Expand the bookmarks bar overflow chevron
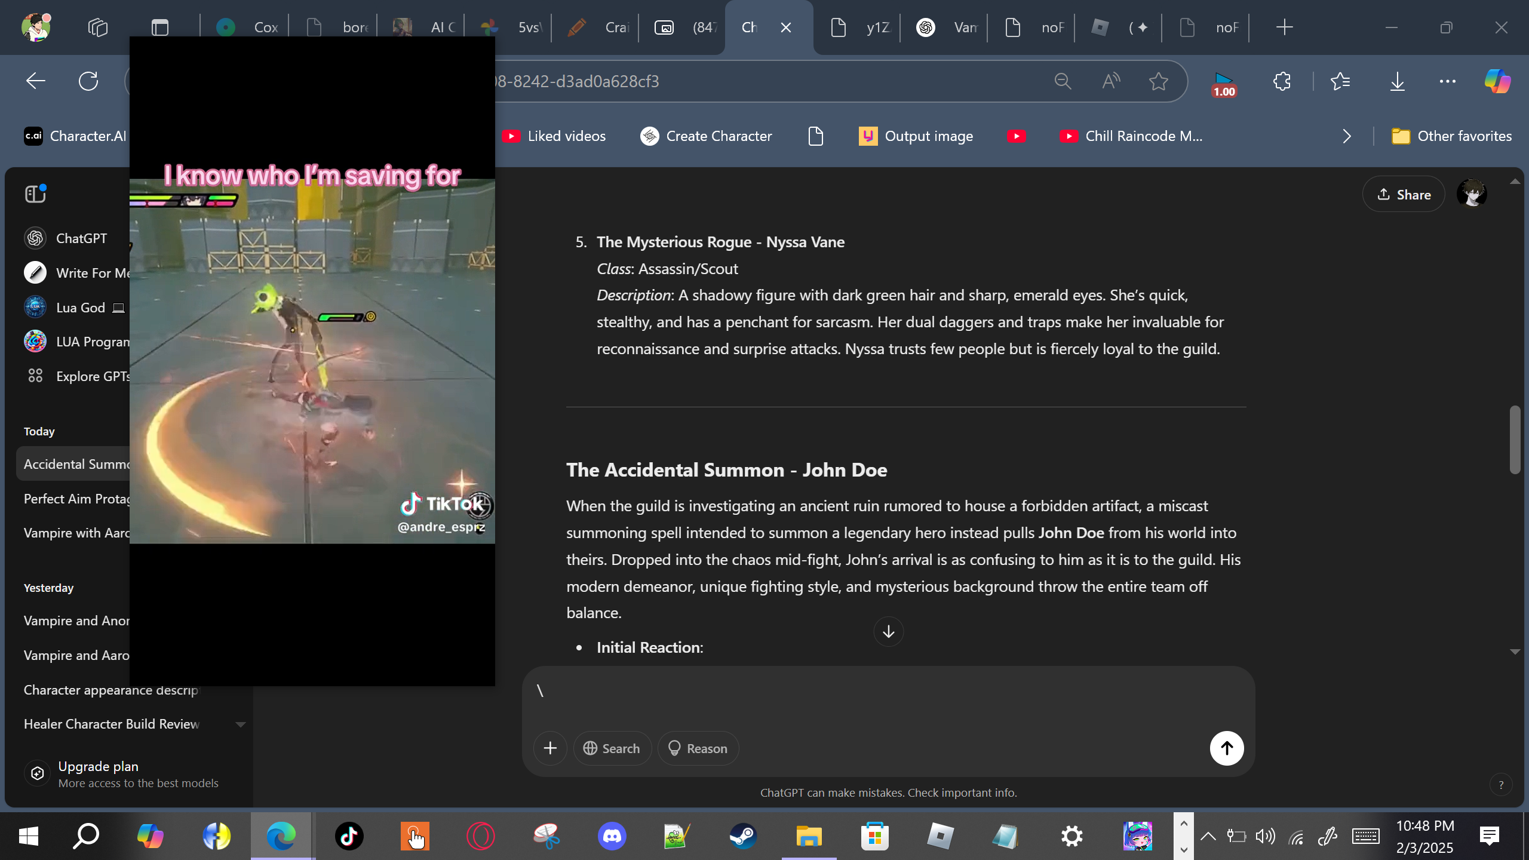This screenshot has width=1529, height=860. tap(1347, 136)
